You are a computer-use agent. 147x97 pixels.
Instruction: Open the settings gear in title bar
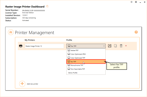(x=132, y=2)
